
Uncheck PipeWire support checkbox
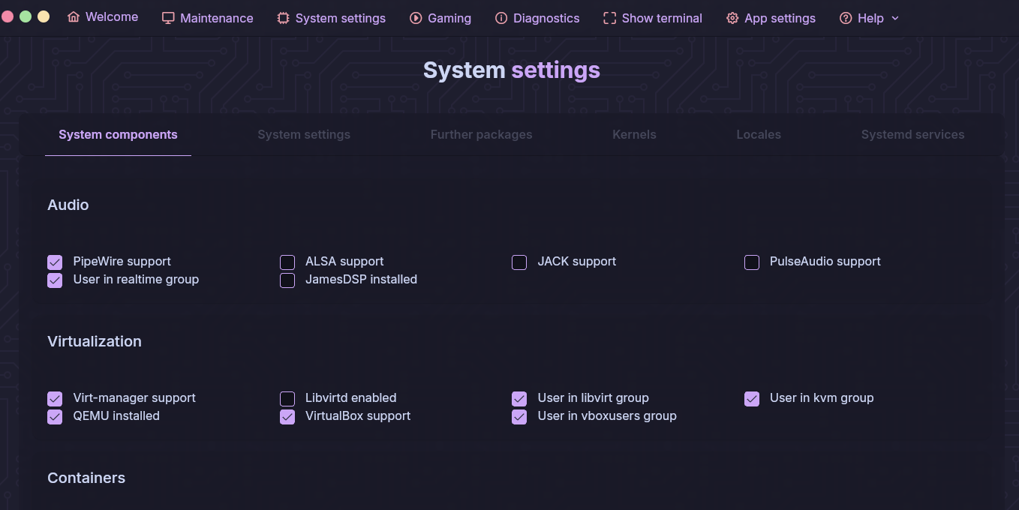coord(55,262)
